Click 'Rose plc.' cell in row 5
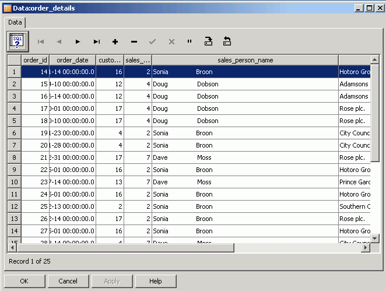The width and height of the screenshot is (386, 291). pos(355,121)
